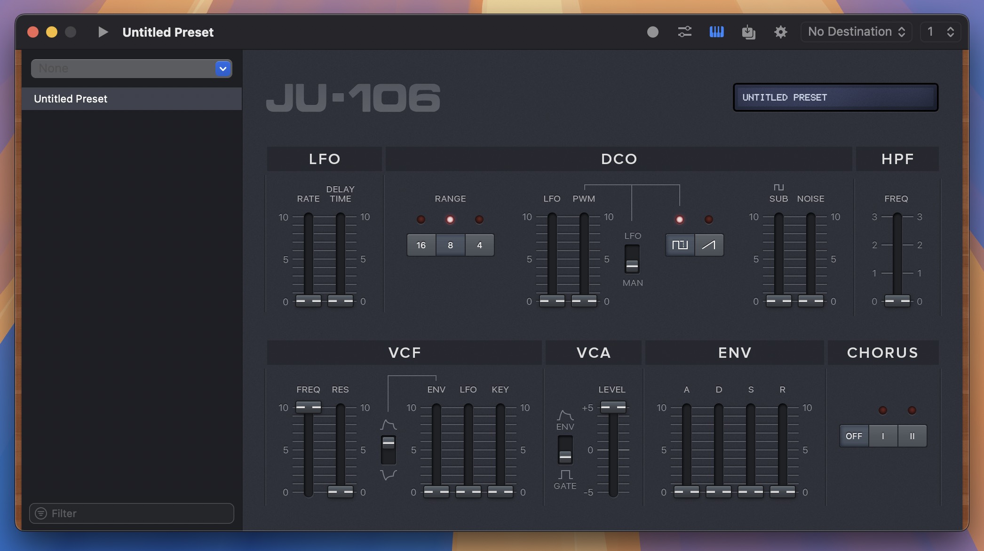Click the envelope Attack (A) slider handle
Screen dimensions: 984x551
[x=686, y=491]
